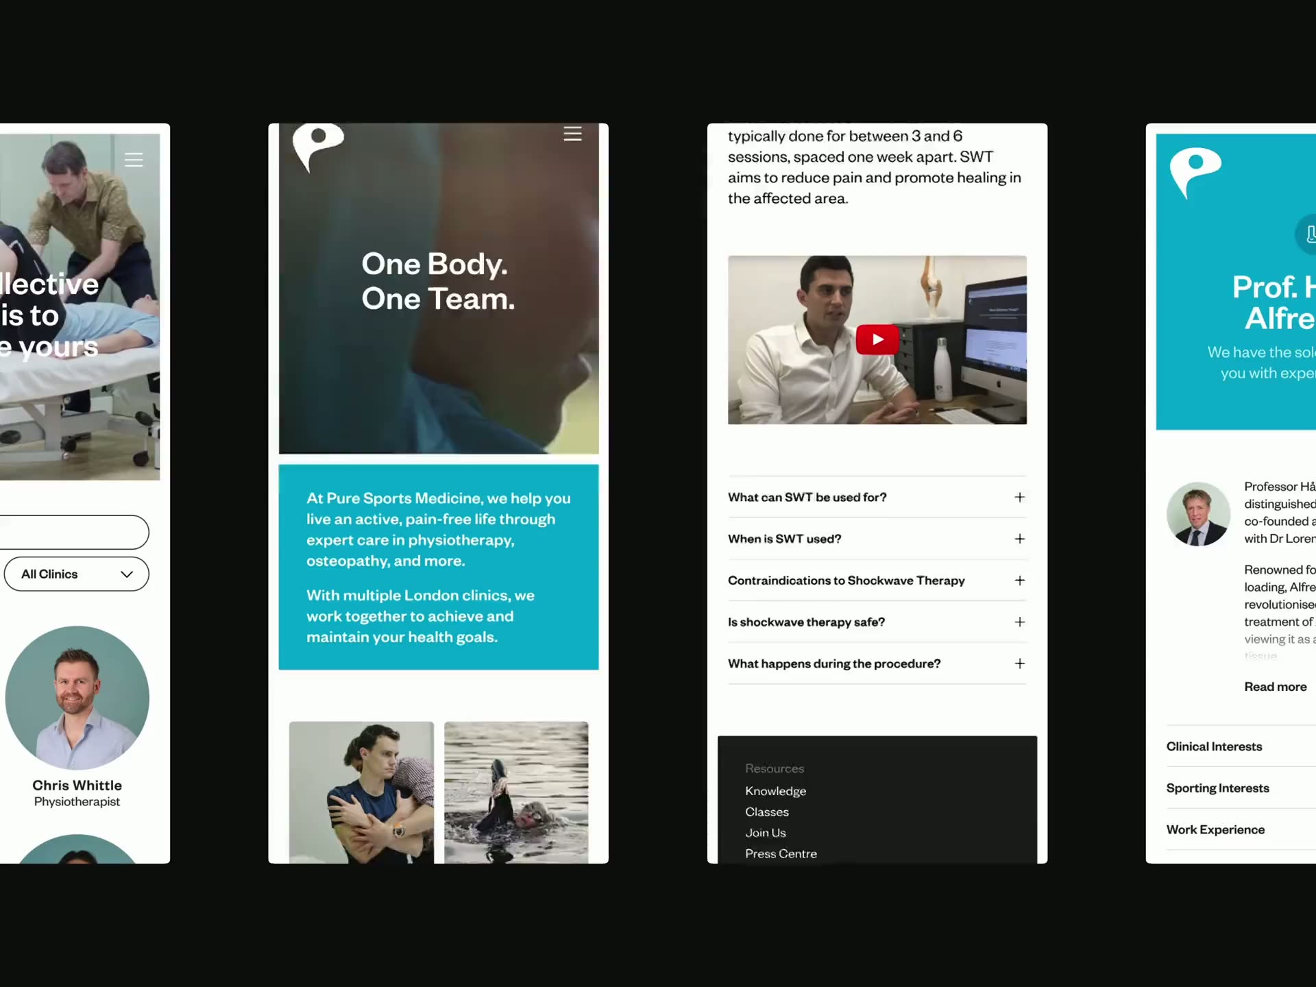This screenshot has width=1316, height=987.
Task: Expand the Clinical Interests section
Action: 1241,746
